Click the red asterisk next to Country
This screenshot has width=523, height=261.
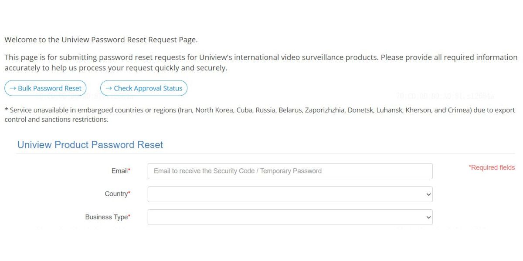click(129, 193)
